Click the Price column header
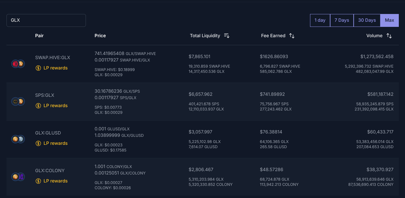The image size is (405, 198). [x=100, y=36]
